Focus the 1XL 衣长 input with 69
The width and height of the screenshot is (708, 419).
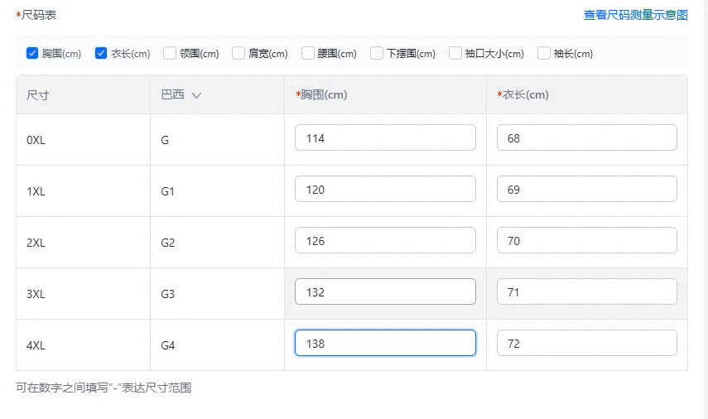(586, 190)
